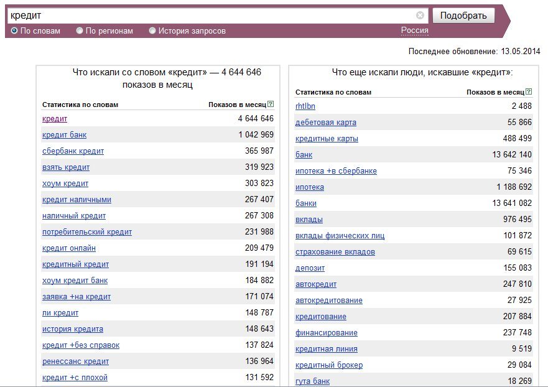Open the 'ренессанс кредит' link
This screenshot has height=387, width=548.
click(75, 361)
